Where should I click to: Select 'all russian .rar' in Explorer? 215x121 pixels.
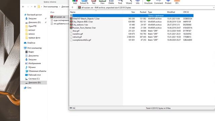pos(59,17)
